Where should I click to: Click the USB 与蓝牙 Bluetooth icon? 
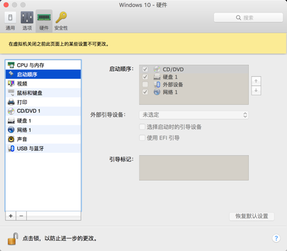point(11,148)
